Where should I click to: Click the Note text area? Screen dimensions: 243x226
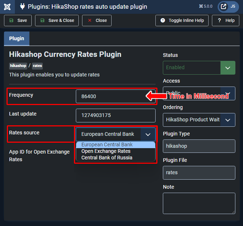point(199,204)
